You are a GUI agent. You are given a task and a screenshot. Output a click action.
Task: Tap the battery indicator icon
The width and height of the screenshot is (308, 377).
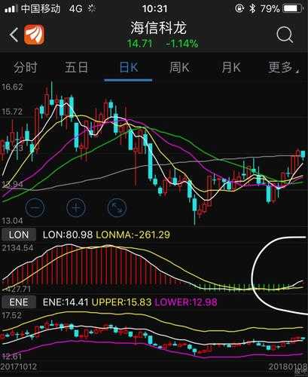tap(292, 8)
